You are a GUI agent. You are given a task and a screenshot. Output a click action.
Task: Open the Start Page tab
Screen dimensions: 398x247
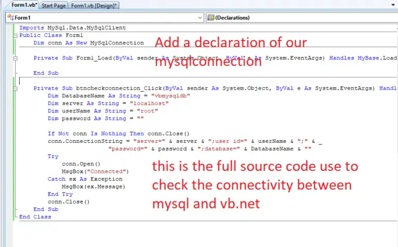pyautogui.click(x=53, y=5)
